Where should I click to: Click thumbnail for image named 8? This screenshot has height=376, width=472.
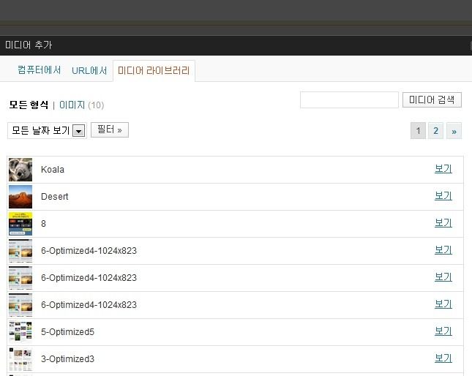(x=20, y=224)
